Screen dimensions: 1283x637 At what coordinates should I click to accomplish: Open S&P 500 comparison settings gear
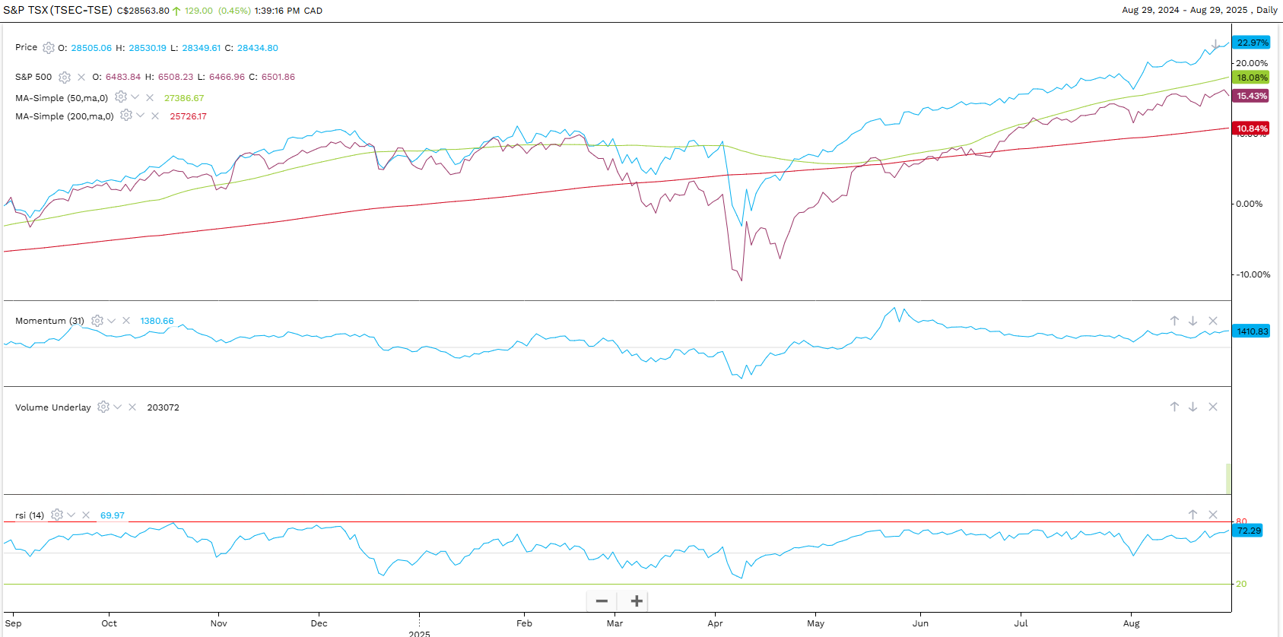tap(65, 77)
